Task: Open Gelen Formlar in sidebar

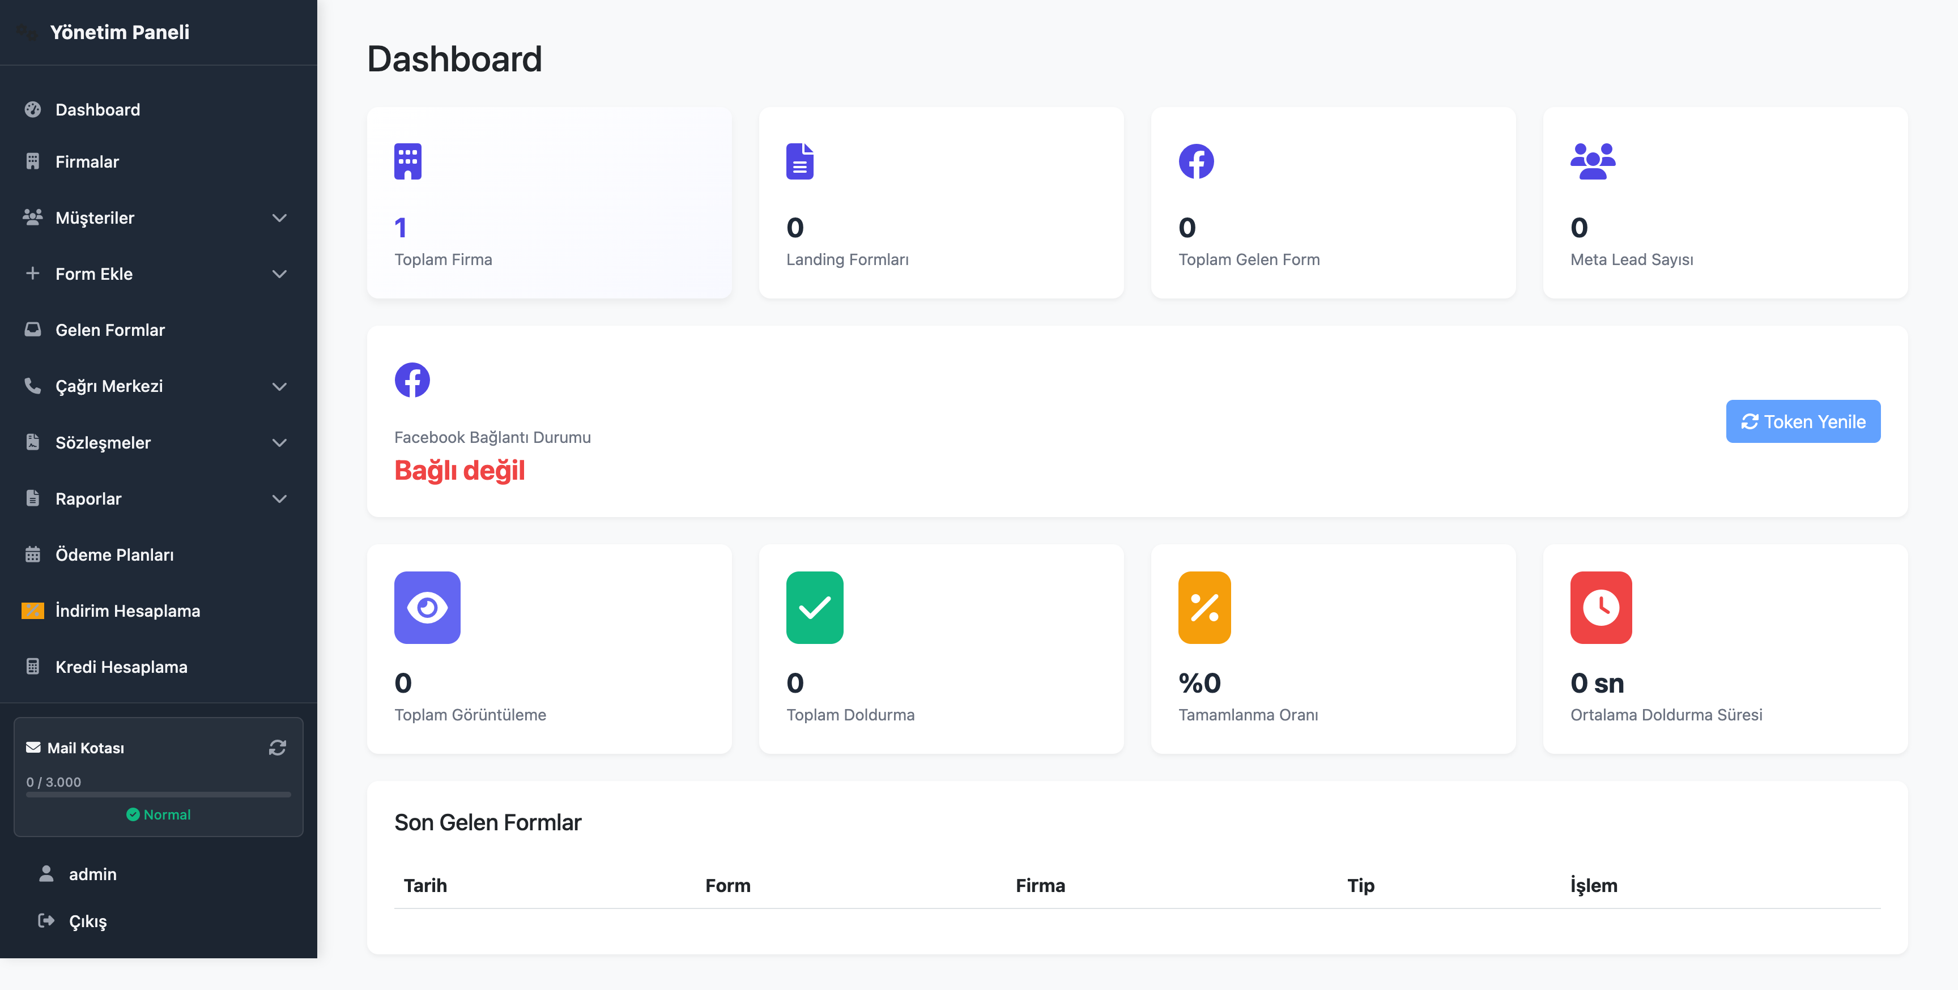Action: tap(110, 330)
